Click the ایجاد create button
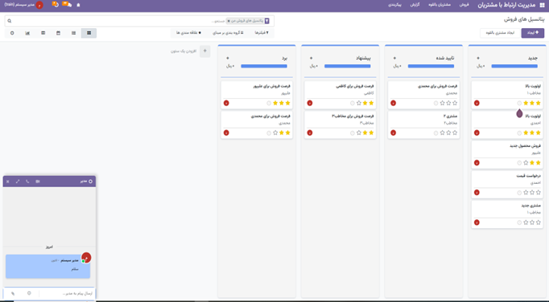 (533, 33)
